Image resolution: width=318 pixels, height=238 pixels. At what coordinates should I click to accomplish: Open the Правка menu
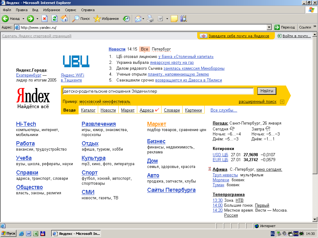click(x=21, y=10)
